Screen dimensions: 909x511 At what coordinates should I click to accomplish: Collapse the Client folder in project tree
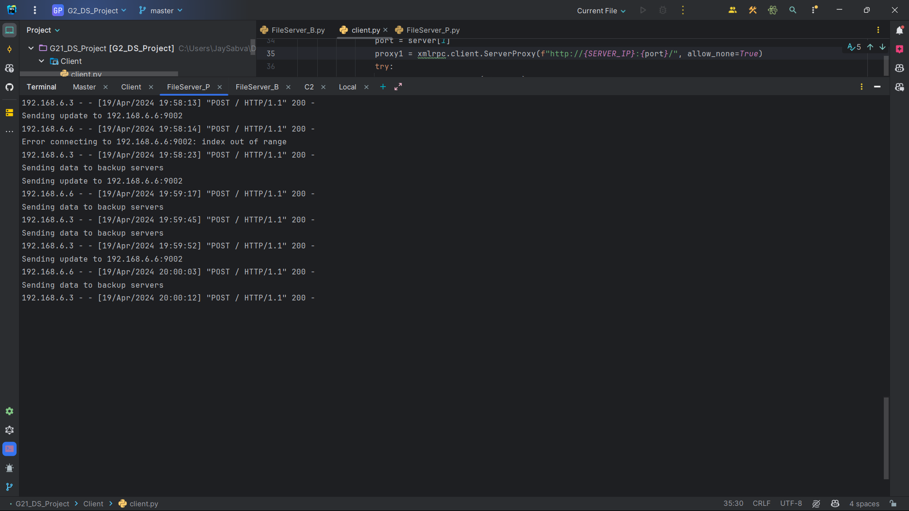click(x=42, y=61)
